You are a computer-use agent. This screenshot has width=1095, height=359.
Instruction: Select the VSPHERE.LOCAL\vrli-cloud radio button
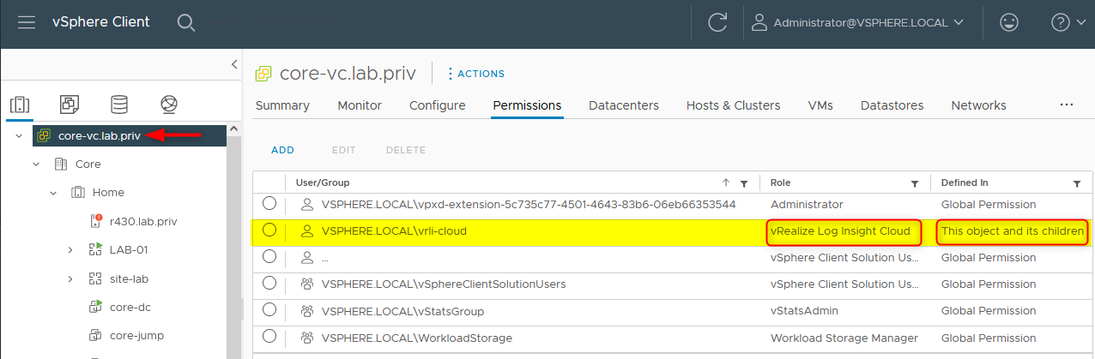[x=269, y=230]
